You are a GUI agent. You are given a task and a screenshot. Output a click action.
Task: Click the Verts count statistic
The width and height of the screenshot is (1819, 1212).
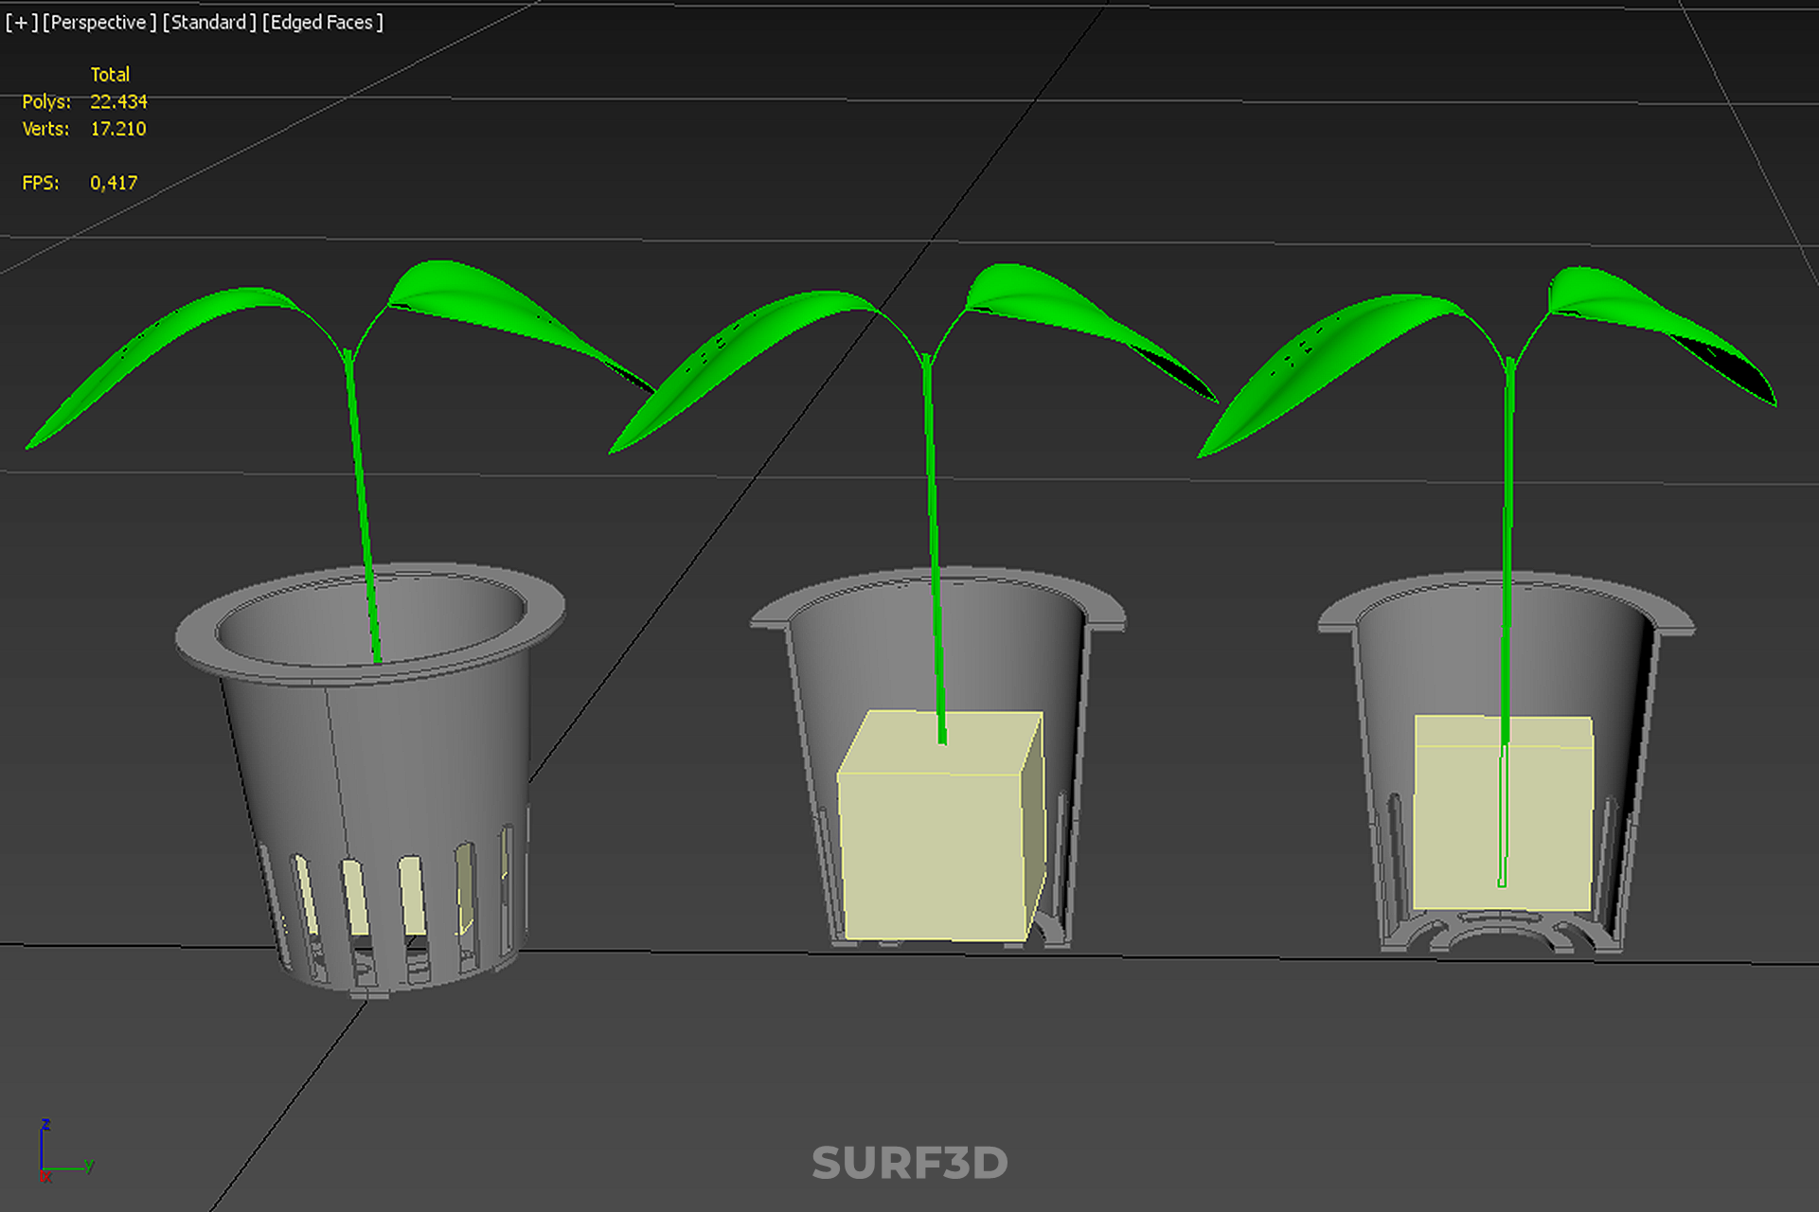pos(117,129)
